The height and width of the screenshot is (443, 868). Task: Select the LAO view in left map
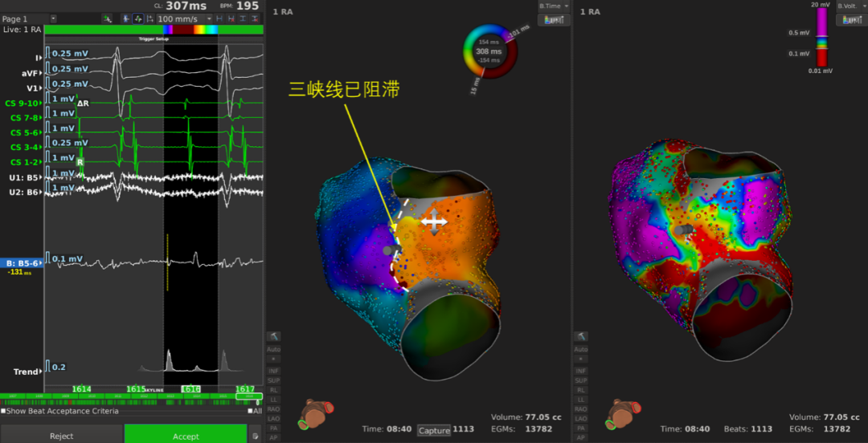click(273, 418)
